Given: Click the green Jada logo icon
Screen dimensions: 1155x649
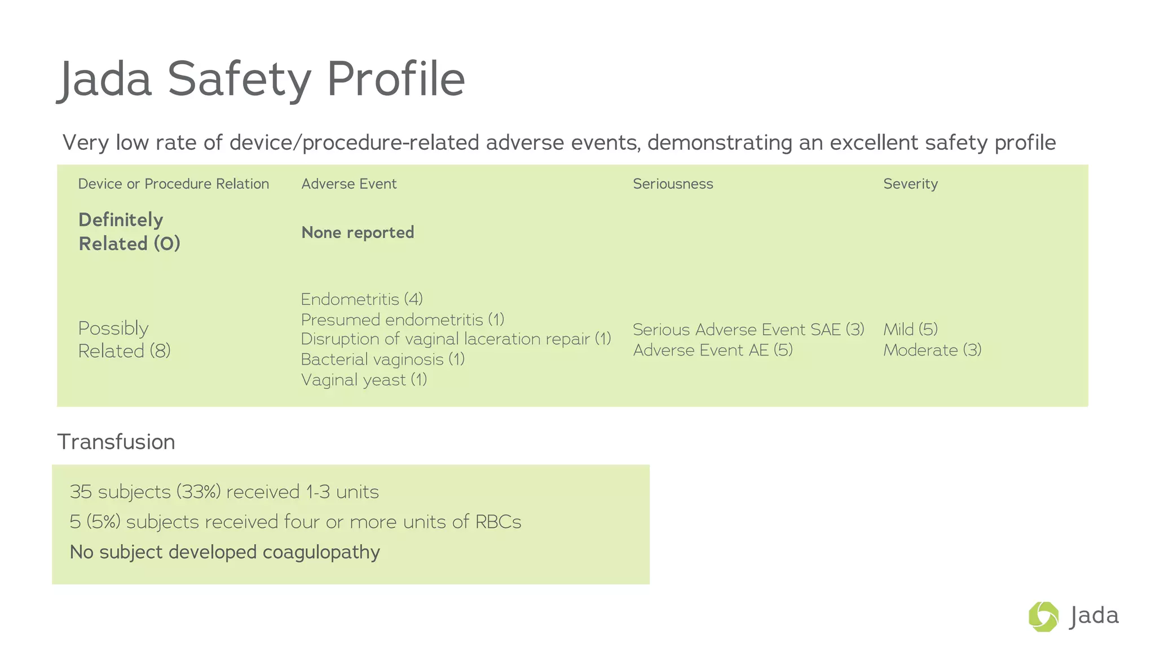Looking at the screenshot, I should [x=1043, y=616].
